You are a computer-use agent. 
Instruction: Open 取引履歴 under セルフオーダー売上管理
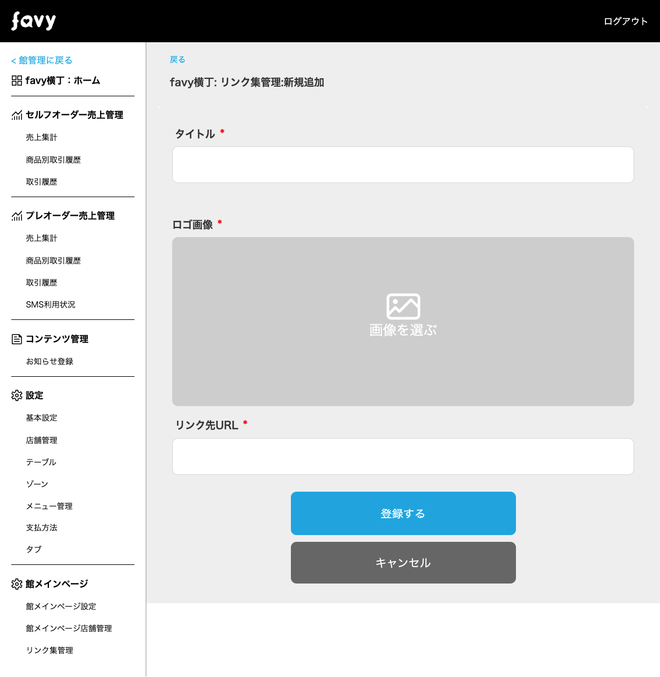42,182
